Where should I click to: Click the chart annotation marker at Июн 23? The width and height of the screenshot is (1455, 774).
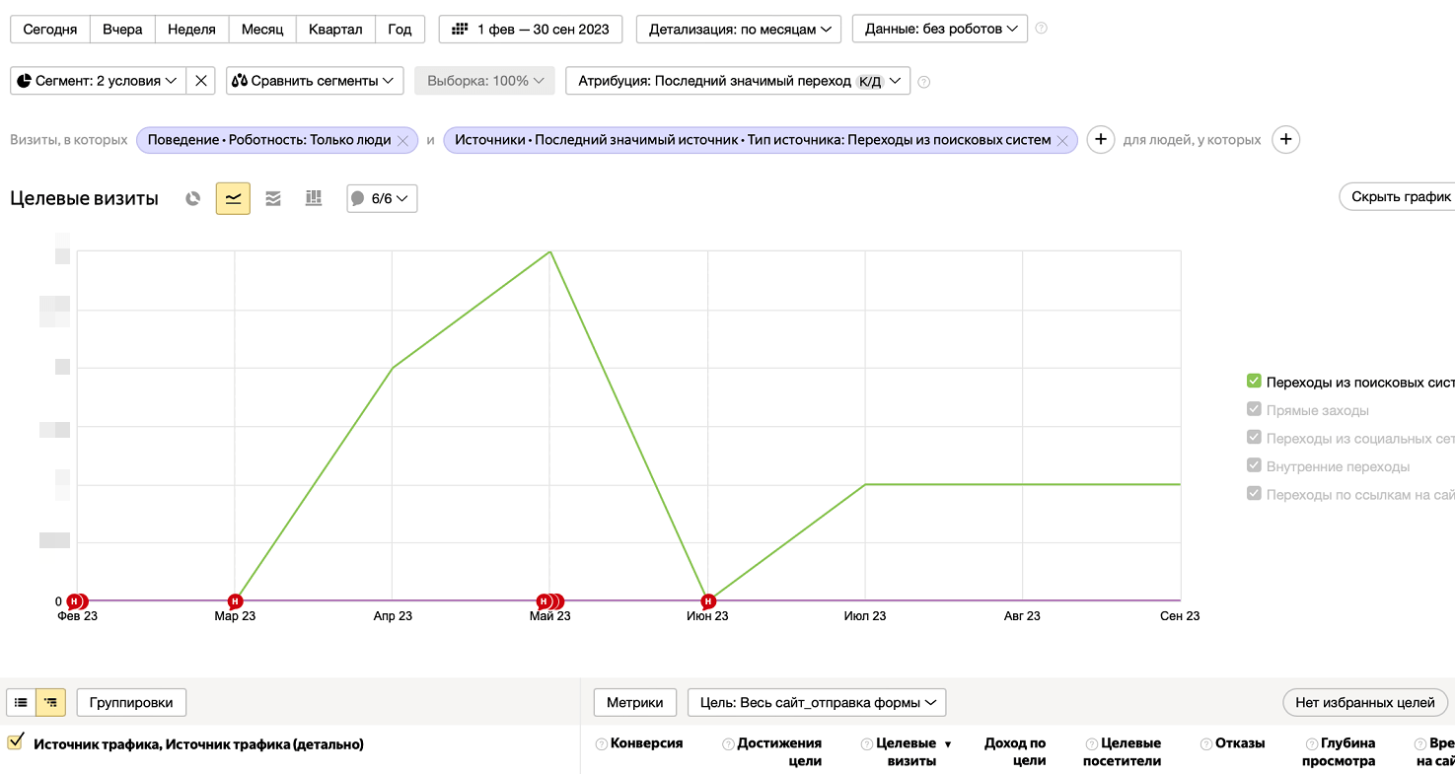pos(707,600)
